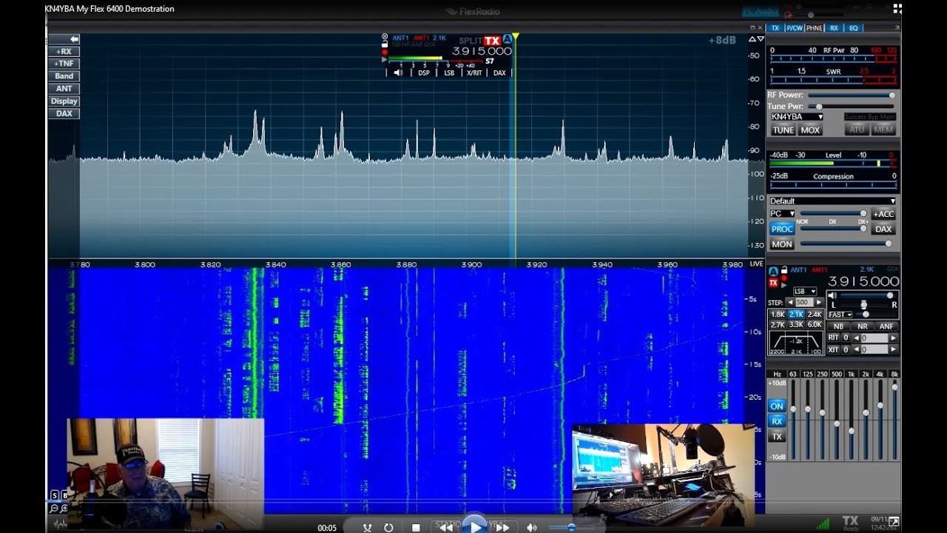This screenshot has width=947, height=533.
Task: Switch to the RX panel tab
Action: coord(834,28)
